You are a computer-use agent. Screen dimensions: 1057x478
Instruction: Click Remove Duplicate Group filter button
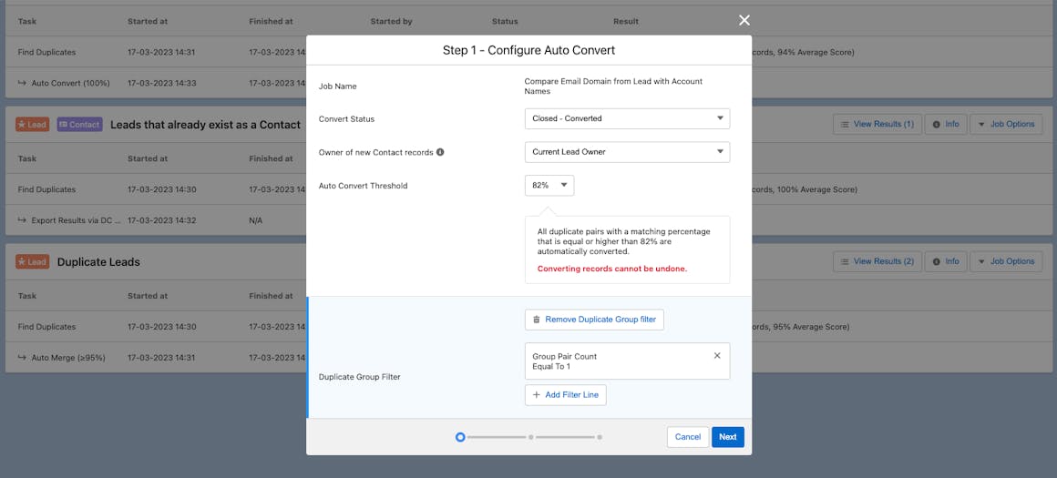(x=594, y=320)
